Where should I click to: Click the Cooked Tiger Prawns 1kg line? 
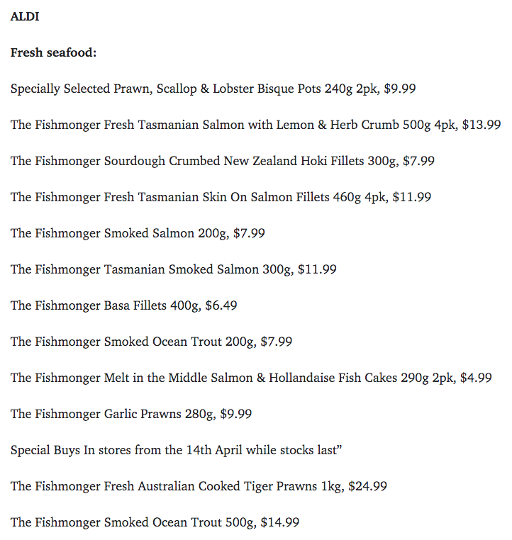(x=199, y=487)
